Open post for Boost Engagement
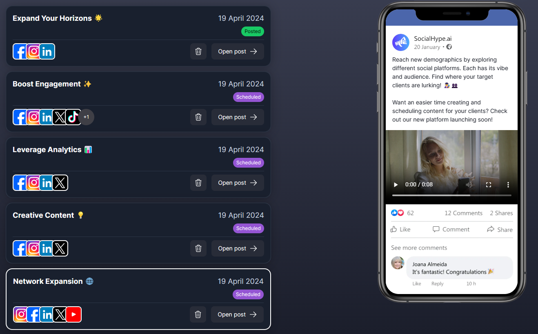 238,117
